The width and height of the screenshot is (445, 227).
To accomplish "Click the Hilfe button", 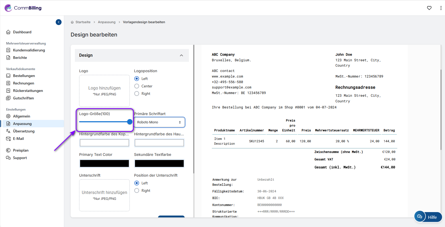I will (428, 217).
